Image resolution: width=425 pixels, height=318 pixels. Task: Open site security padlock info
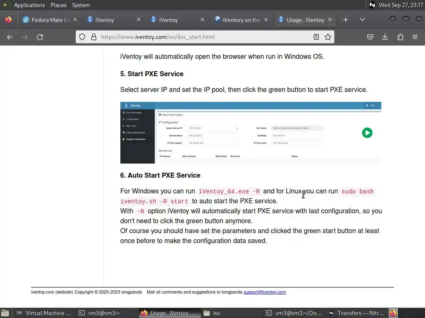(x=94, y=37)
